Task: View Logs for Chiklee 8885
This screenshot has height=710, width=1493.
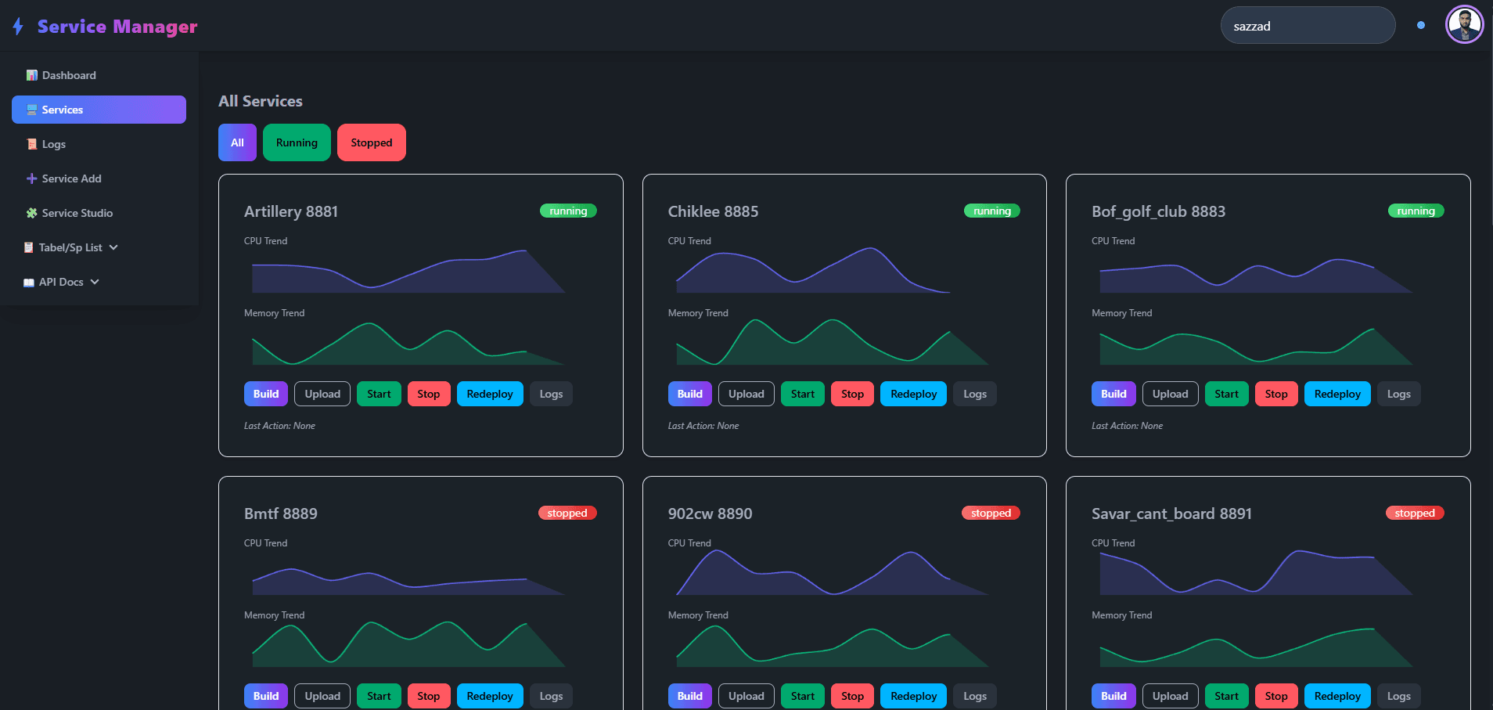Action: 975,394
